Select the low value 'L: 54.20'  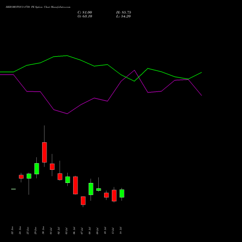[123, 16]
